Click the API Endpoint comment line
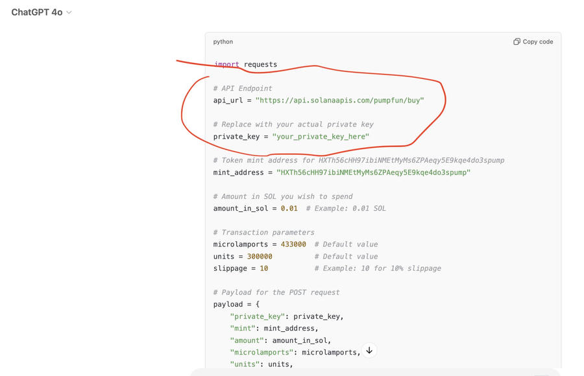This screenshot has height=376, width=584. 243,88
